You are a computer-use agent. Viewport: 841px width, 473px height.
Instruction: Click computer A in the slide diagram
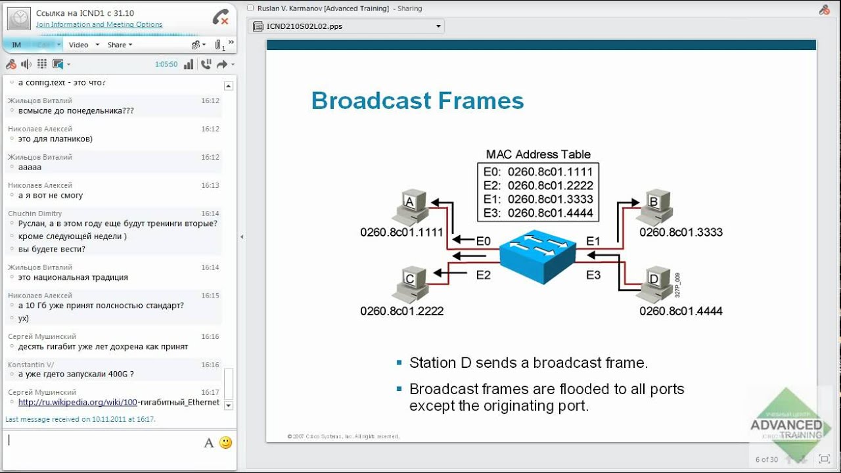409,206
